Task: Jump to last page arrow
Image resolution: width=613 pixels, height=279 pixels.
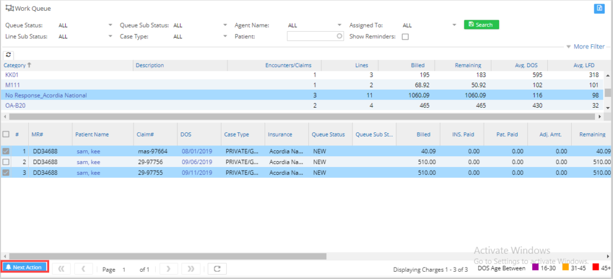Action: (190, 269)
